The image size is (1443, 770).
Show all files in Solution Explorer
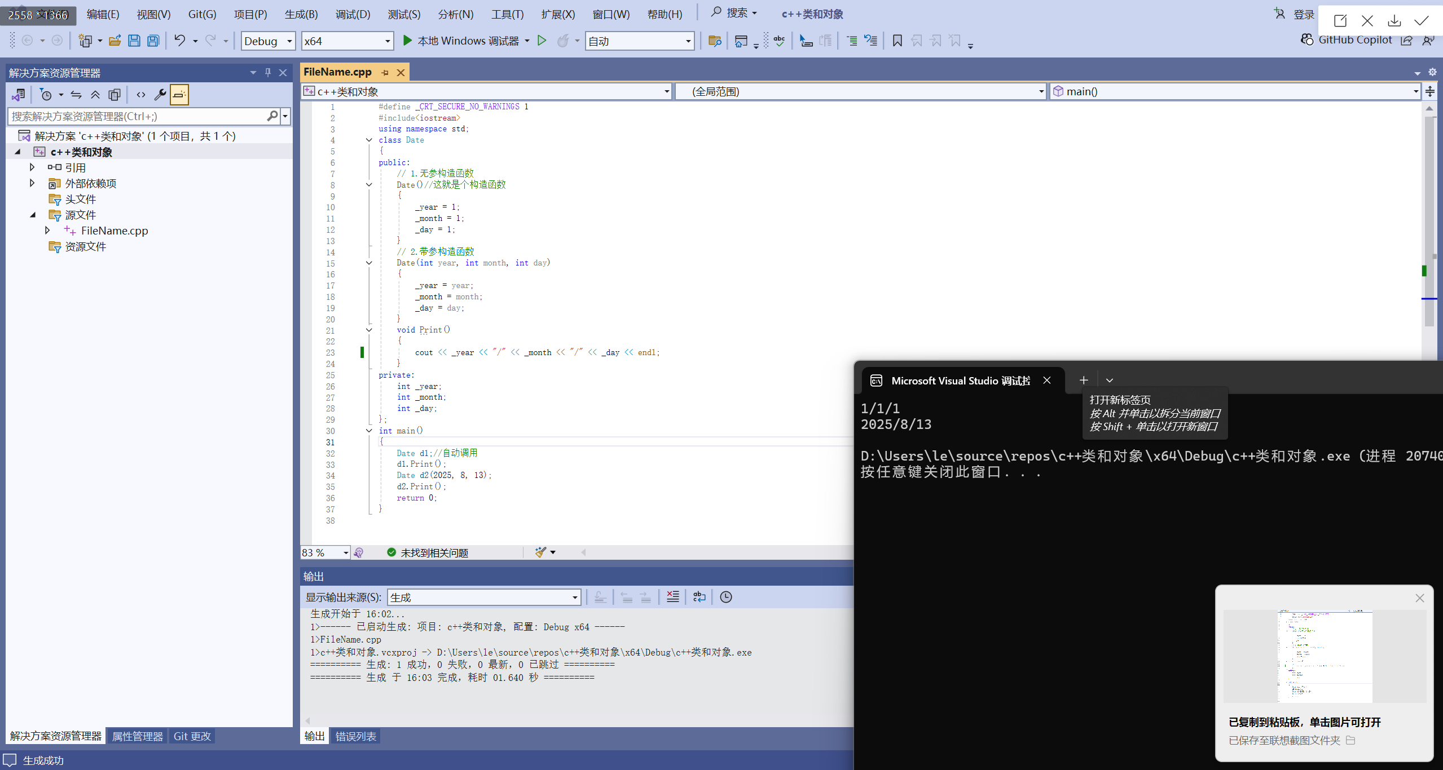115,95
